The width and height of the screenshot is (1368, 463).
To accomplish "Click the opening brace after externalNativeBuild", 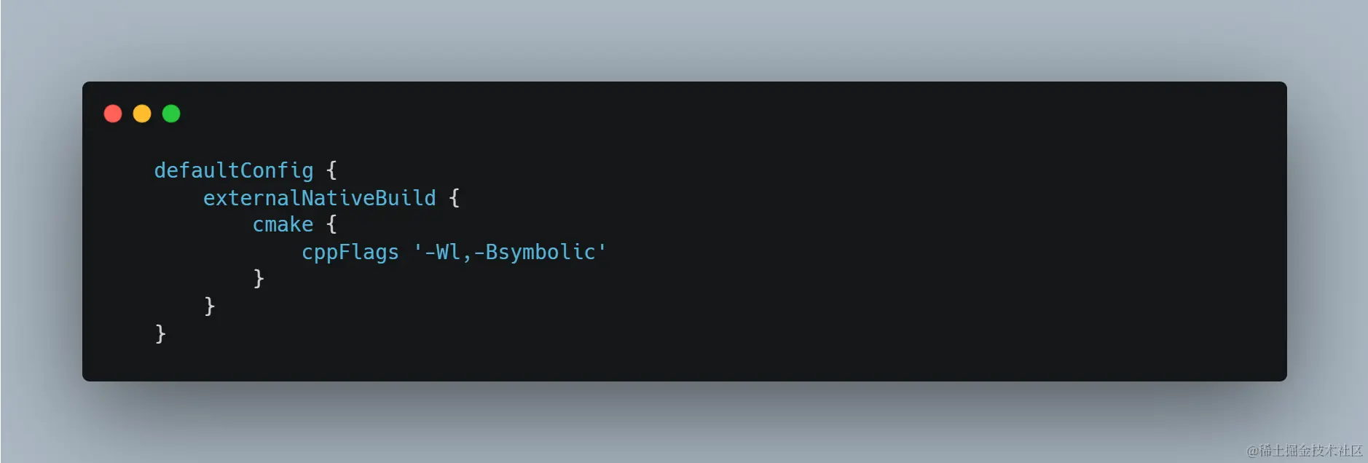I will pos(455,198).
